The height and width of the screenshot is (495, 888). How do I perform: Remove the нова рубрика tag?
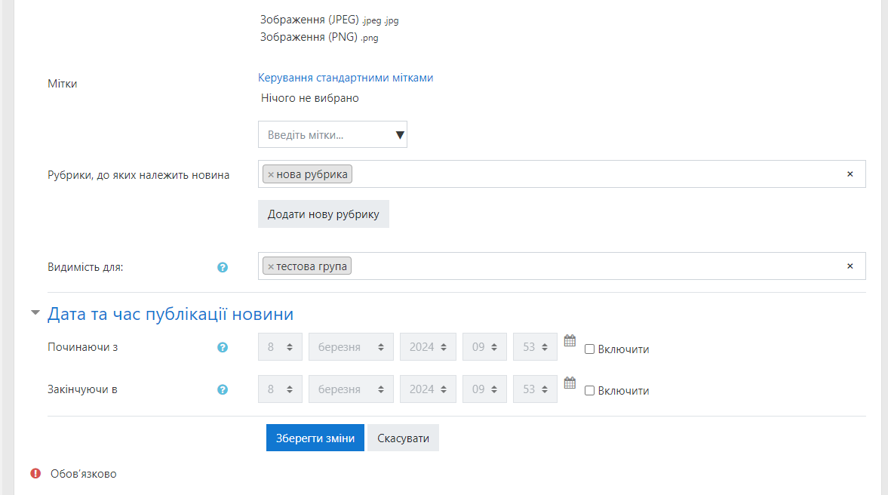(x=271, y=174)
